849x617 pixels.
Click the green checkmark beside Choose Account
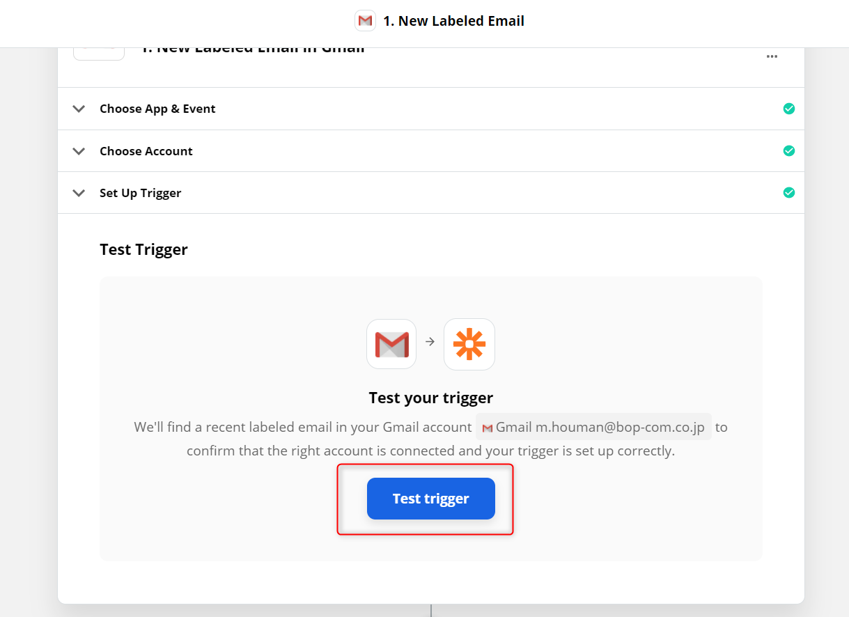[788, 151]
